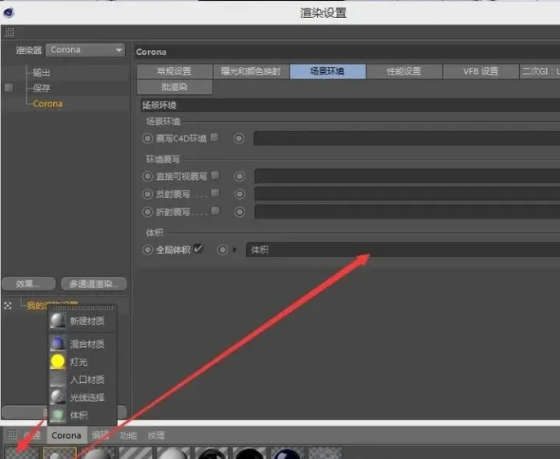
Task: Toggle the 直接可视覆写 checkbox
Action: point(215,175)
